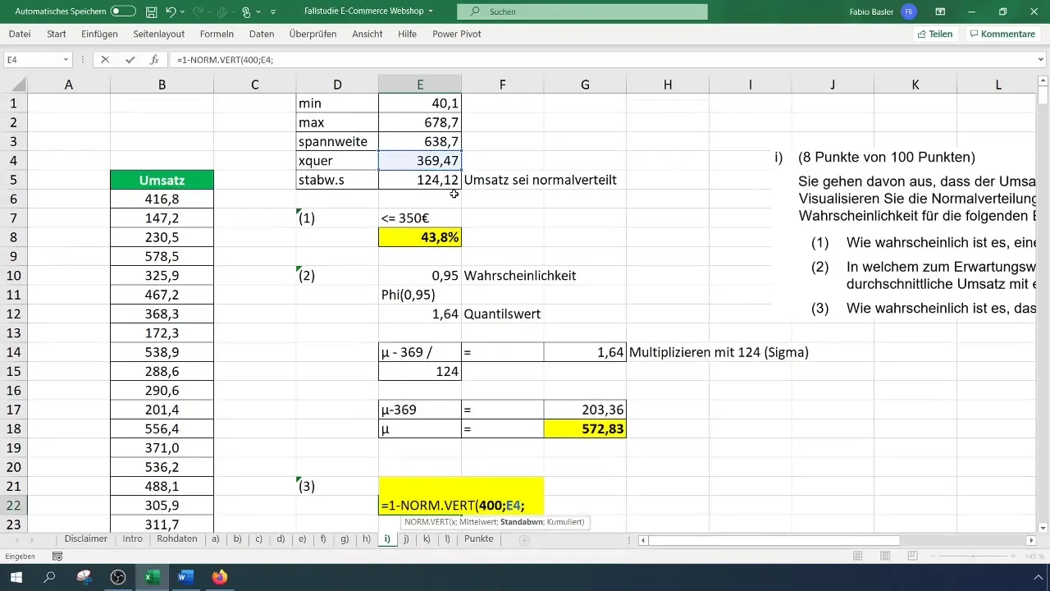
Task: Open the Datei menu
Action: (x=20, y=34)
